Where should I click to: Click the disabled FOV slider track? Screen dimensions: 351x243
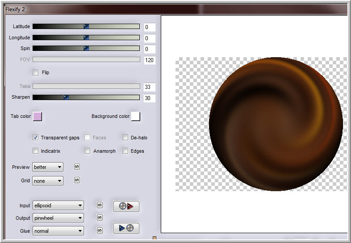(x=86, y=59)
